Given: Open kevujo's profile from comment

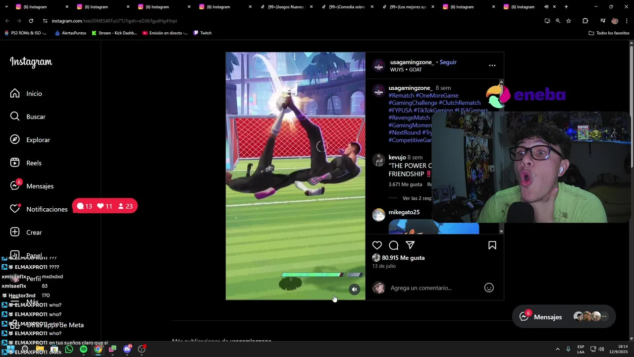Looking at the screenshot, I should [x=397, y=157].
